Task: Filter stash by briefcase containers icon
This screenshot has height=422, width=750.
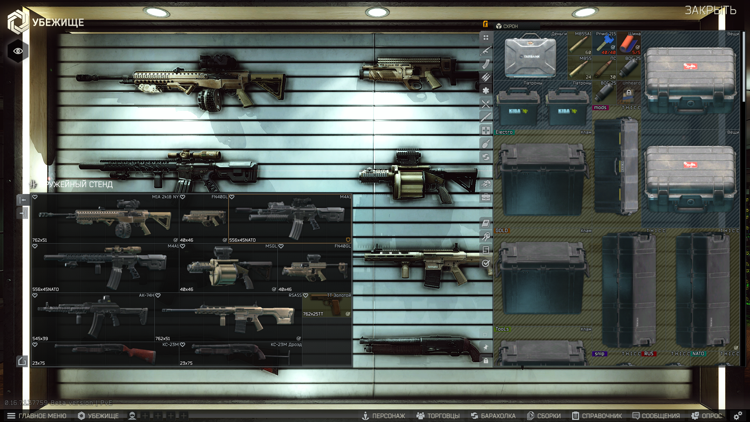Action: [x=486, y=197]
